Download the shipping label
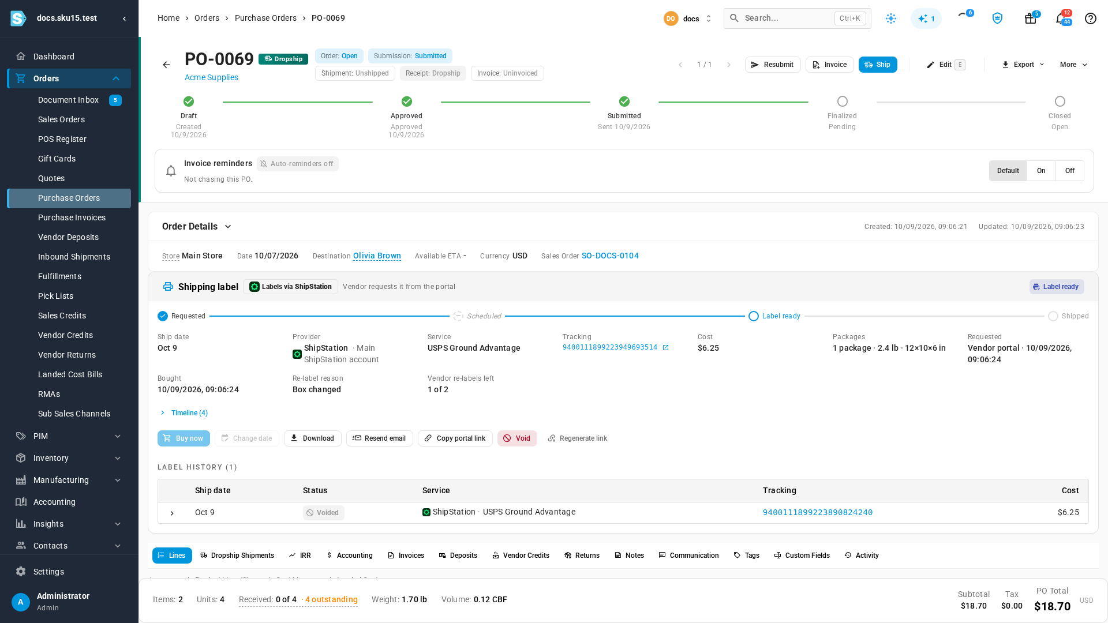The image size is (1108, 623). (x=312, y=438)
